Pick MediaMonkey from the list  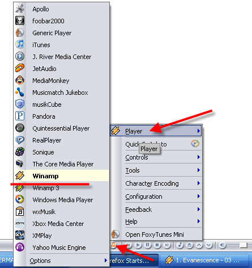tap(62, 81)
